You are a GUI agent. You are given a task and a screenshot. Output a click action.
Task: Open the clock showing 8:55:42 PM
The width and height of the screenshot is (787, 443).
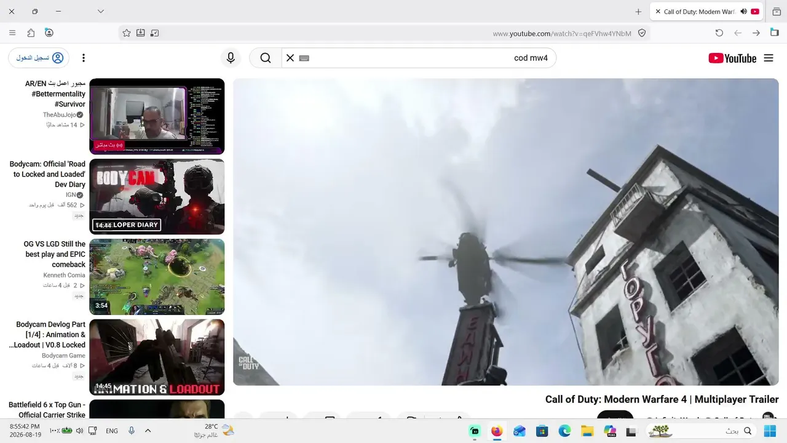click(x=25, y=431)
